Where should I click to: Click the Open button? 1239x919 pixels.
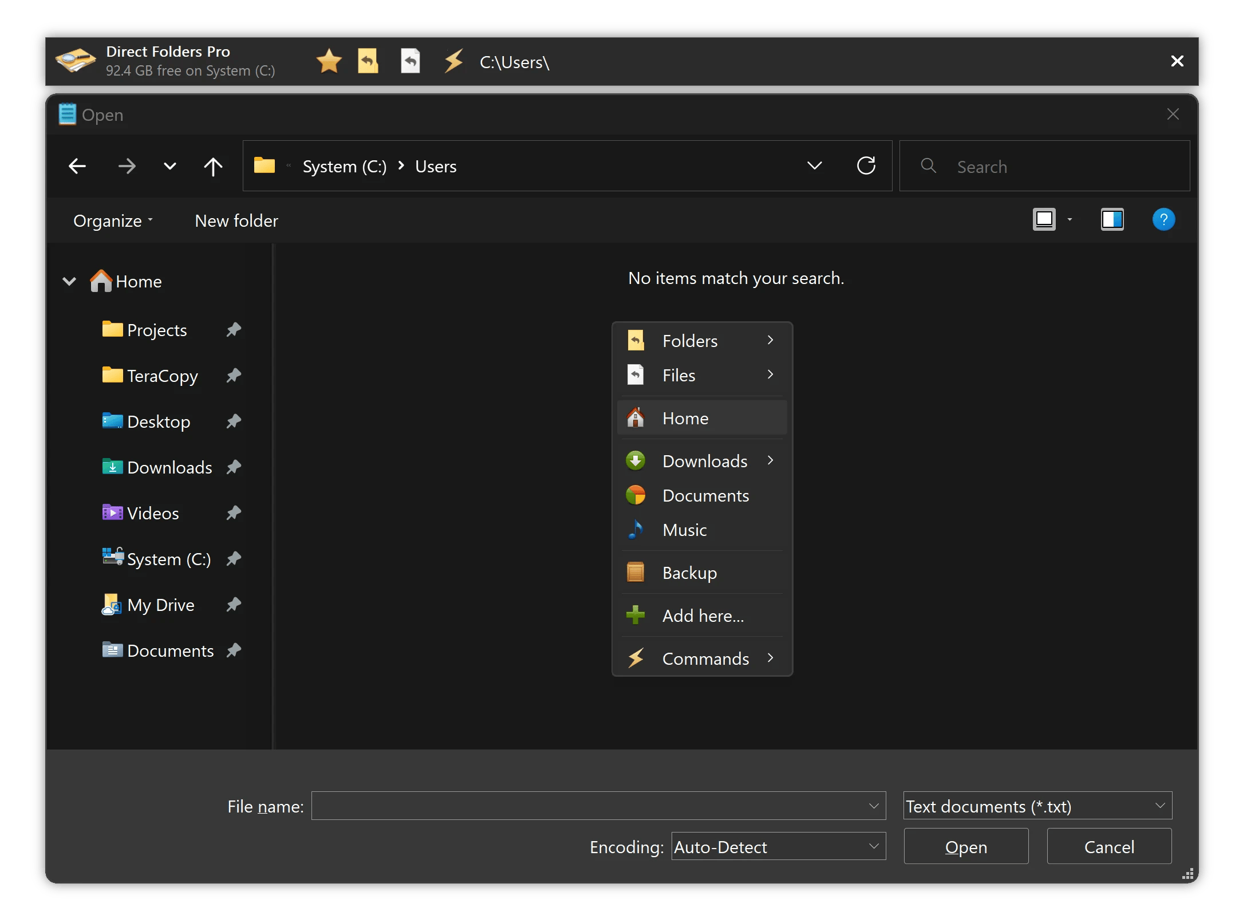click(966, 846)
